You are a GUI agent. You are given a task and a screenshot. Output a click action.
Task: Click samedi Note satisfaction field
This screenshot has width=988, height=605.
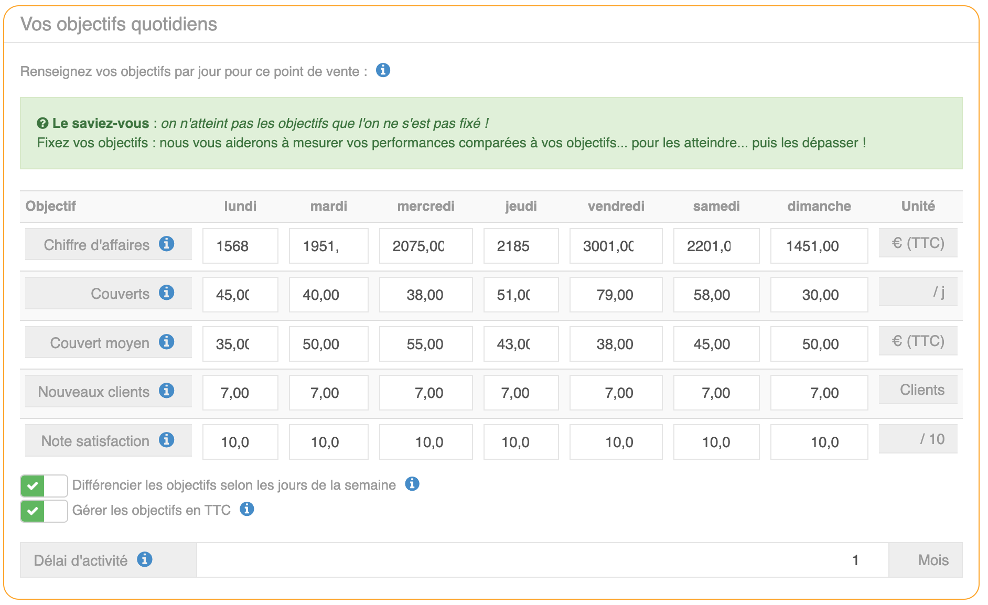716,442
